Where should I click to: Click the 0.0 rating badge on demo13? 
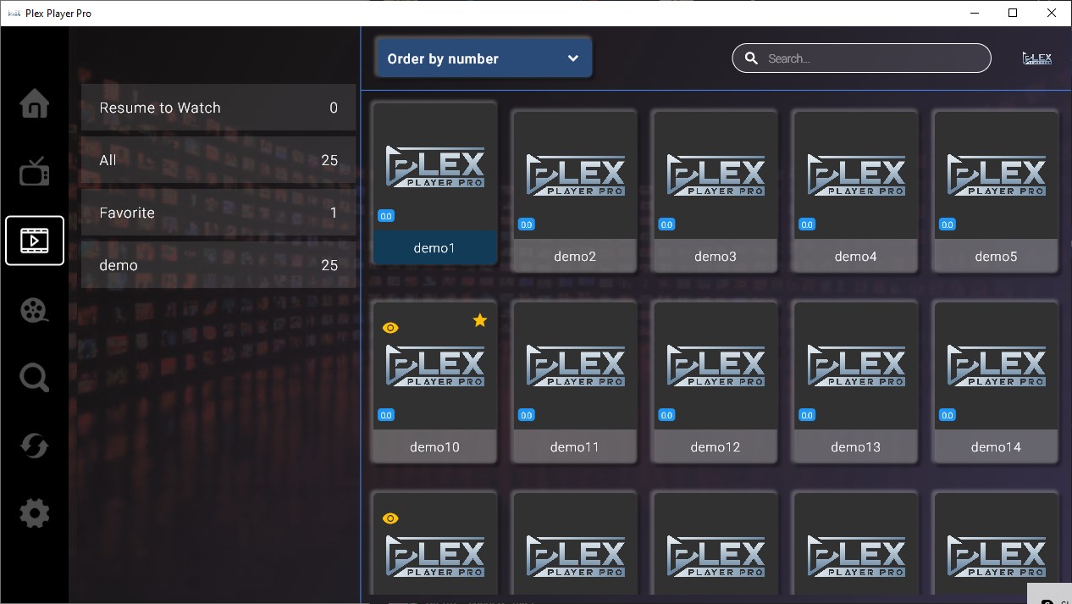coord(807,415)
